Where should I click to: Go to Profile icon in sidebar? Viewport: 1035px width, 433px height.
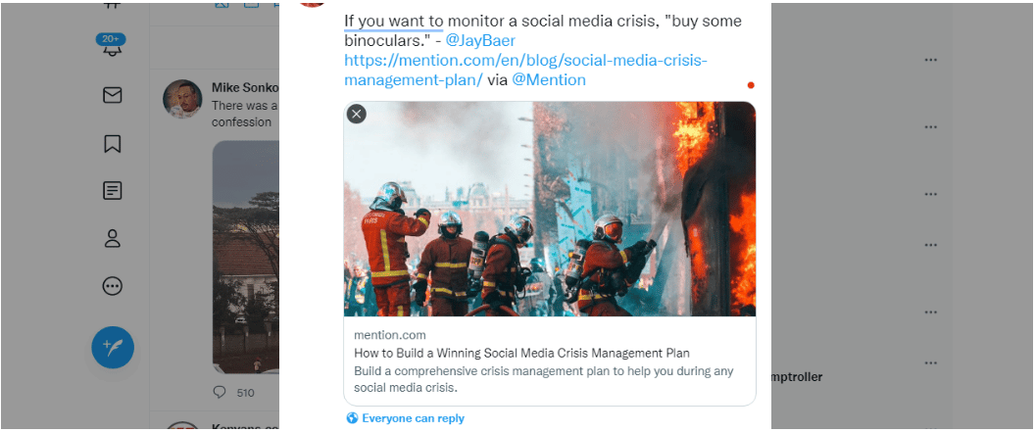(112, 238)
